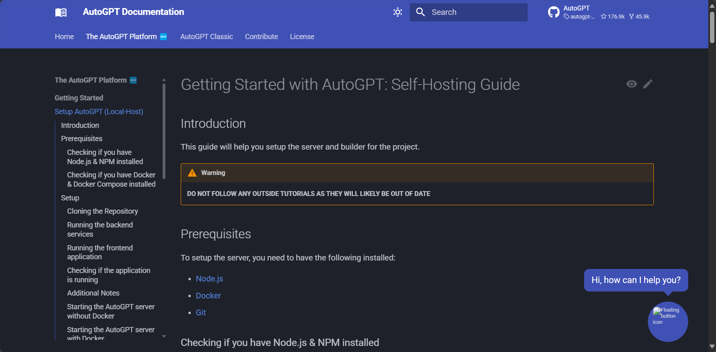The image size is (716, 352).
Task: Click the view source eye icon
Action: point(632,84)
